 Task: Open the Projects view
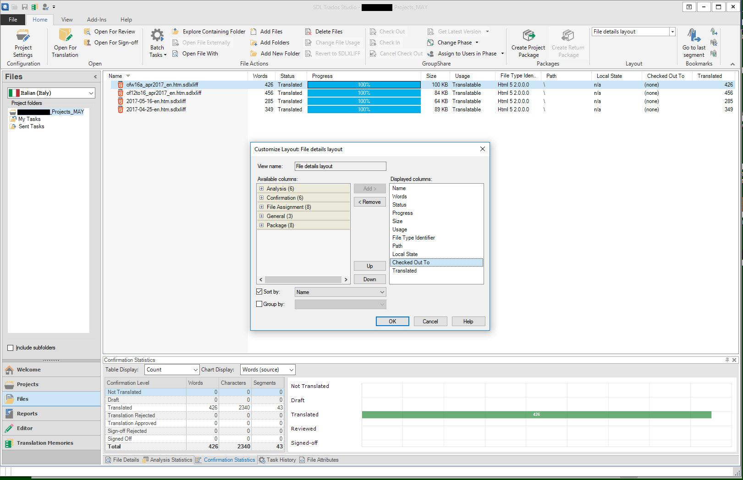(51, 384)
